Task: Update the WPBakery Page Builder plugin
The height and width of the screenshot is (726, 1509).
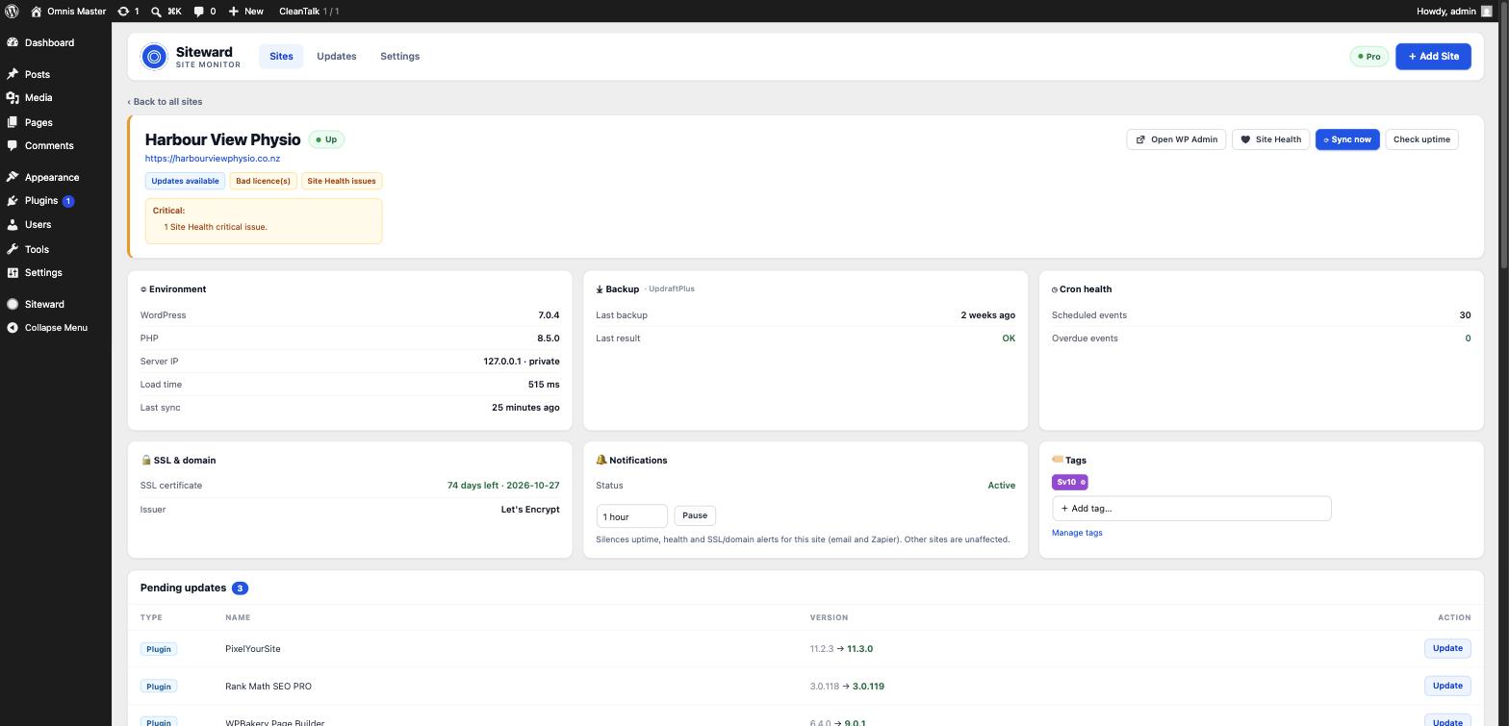Action: pyautogui.click(x=1447, y=719)
